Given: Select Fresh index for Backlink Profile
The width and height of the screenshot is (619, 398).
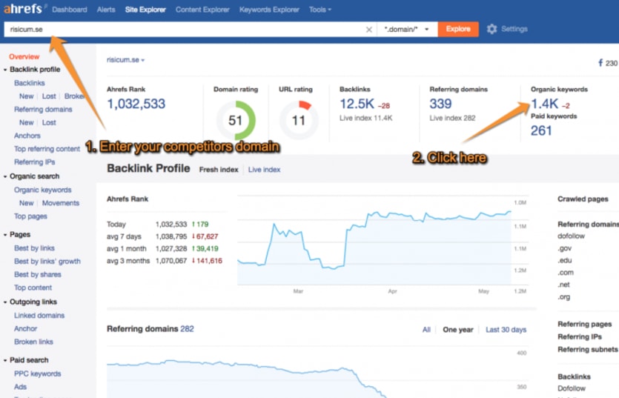Looking at the screenshot, I should [x=219, y=170].
